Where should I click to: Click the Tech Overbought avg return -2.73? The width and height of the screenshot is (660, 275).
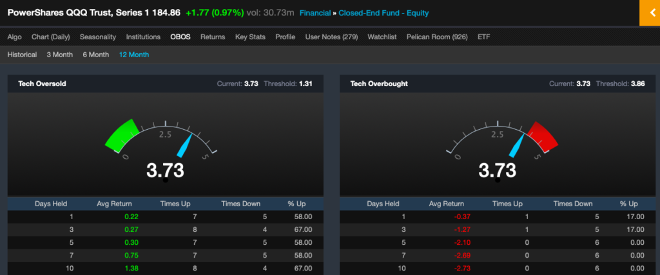462,268
